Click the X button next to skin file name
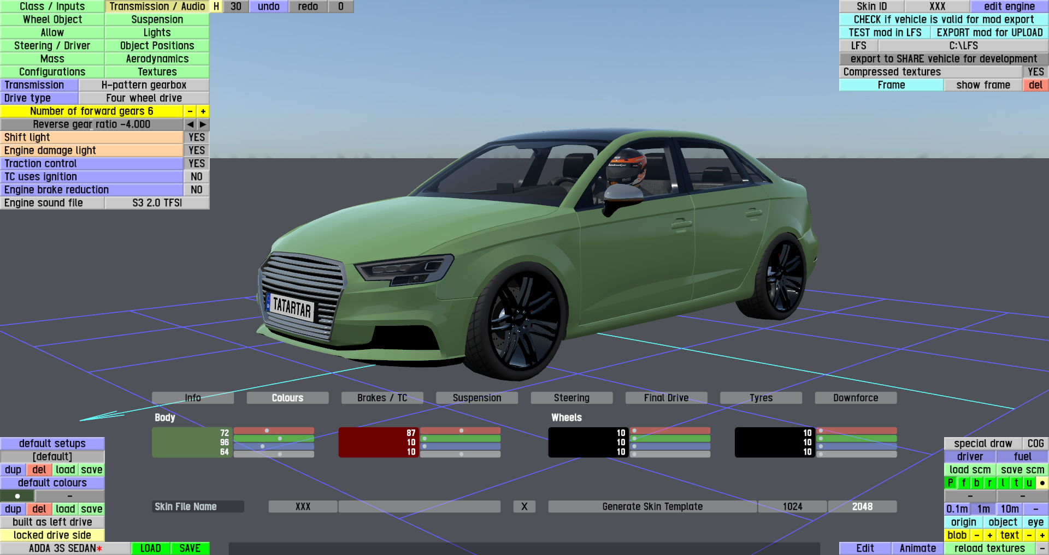The image size is (1049, 555). click(x=524, y=506)
